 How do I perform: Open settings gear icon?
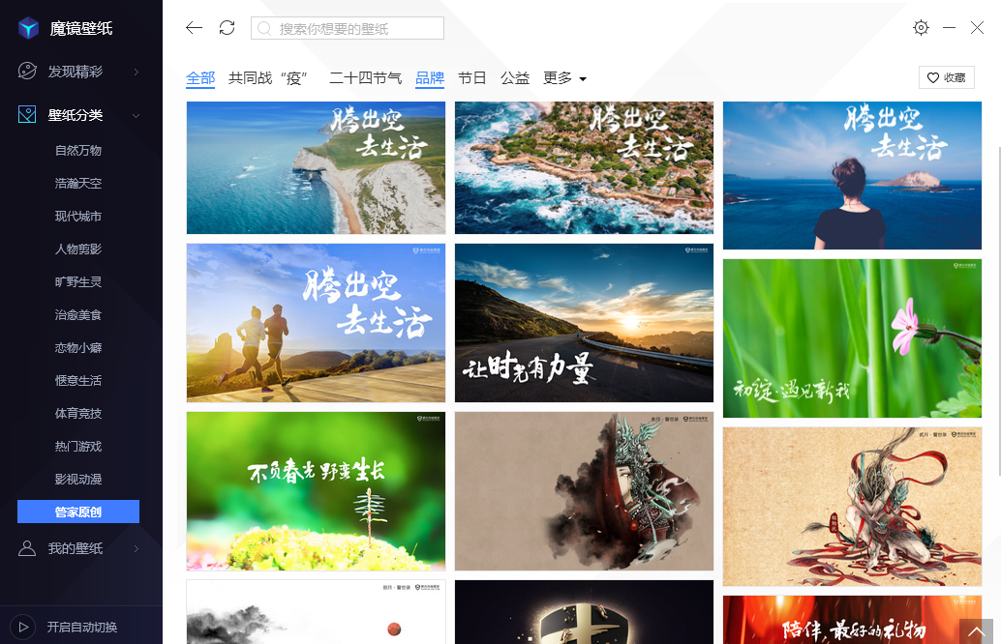tap(921, 28)
